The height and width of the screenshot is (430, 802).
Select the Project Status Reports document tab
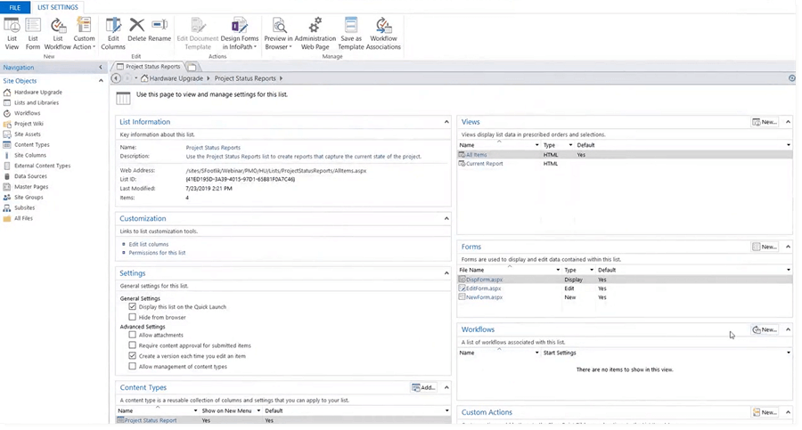point(151,66)
